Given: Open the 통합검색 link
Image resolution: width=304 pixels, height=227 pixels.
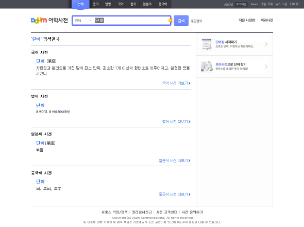Looking at the screenshot, I should pyautogui.click(x=196, y=21).
